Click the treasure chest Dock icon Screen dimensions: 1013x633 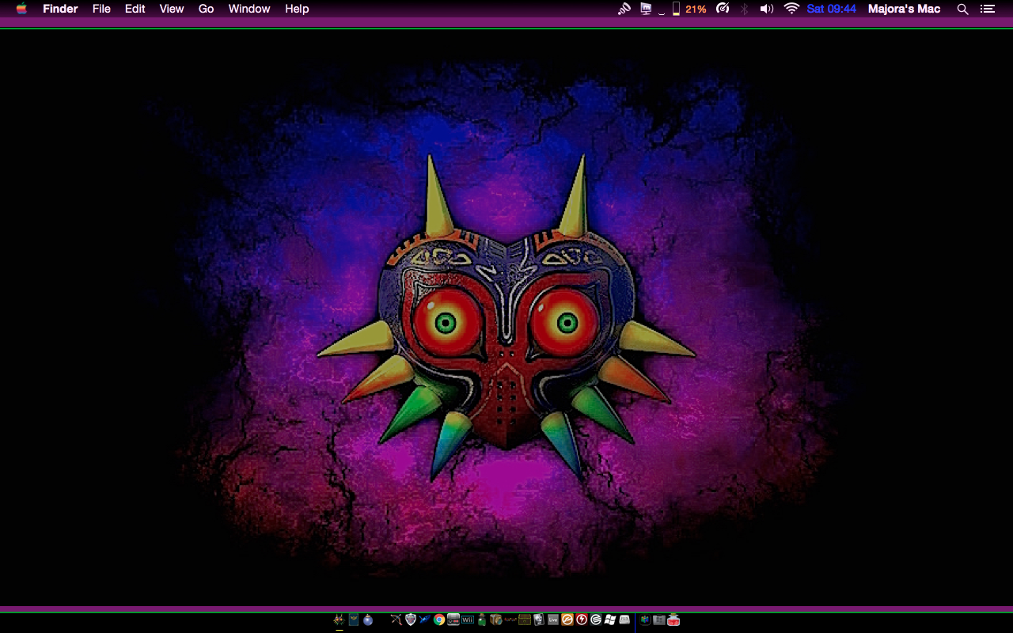(x=525, y=620)
